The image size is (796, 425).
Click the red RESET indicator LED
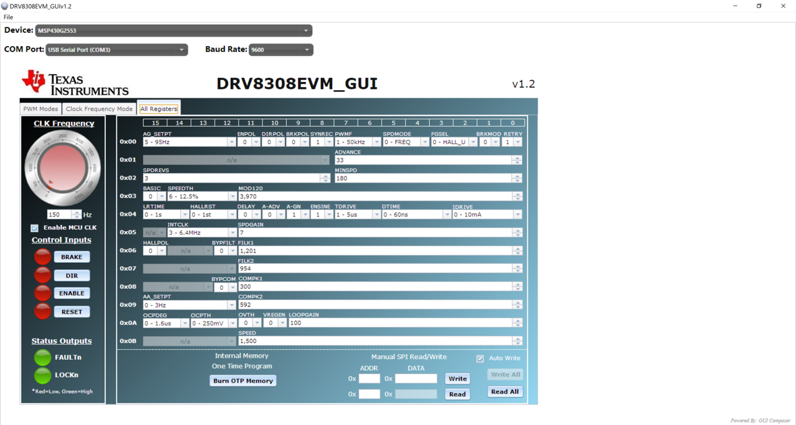tap(43, 311)
